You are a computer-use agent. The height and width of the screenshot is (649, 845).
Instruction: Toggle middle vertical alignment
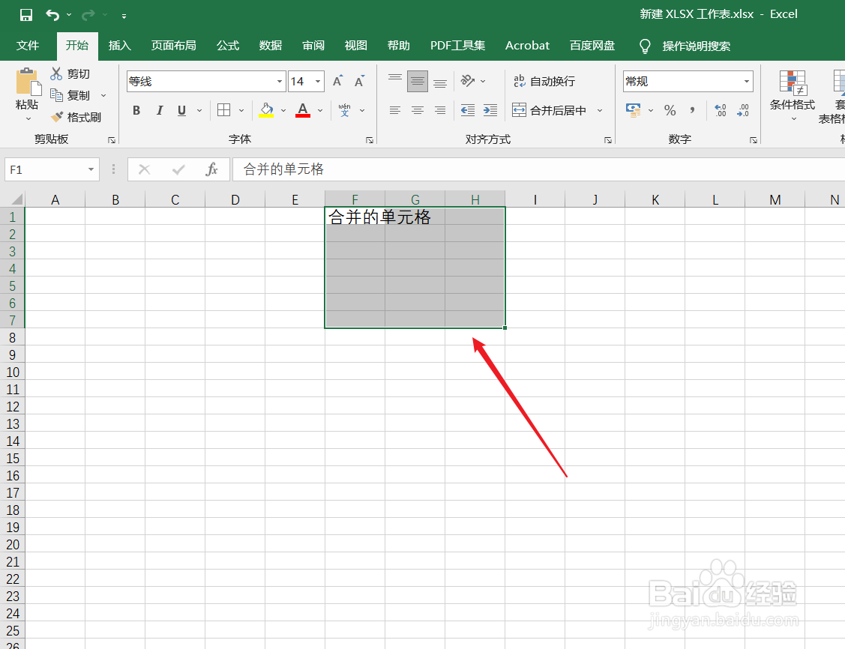pyautogui.click(x=417, y=82)
